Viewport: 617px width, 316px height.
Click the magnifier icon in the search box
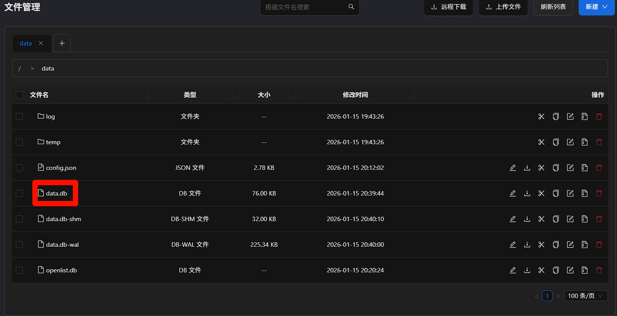(351, 7)
